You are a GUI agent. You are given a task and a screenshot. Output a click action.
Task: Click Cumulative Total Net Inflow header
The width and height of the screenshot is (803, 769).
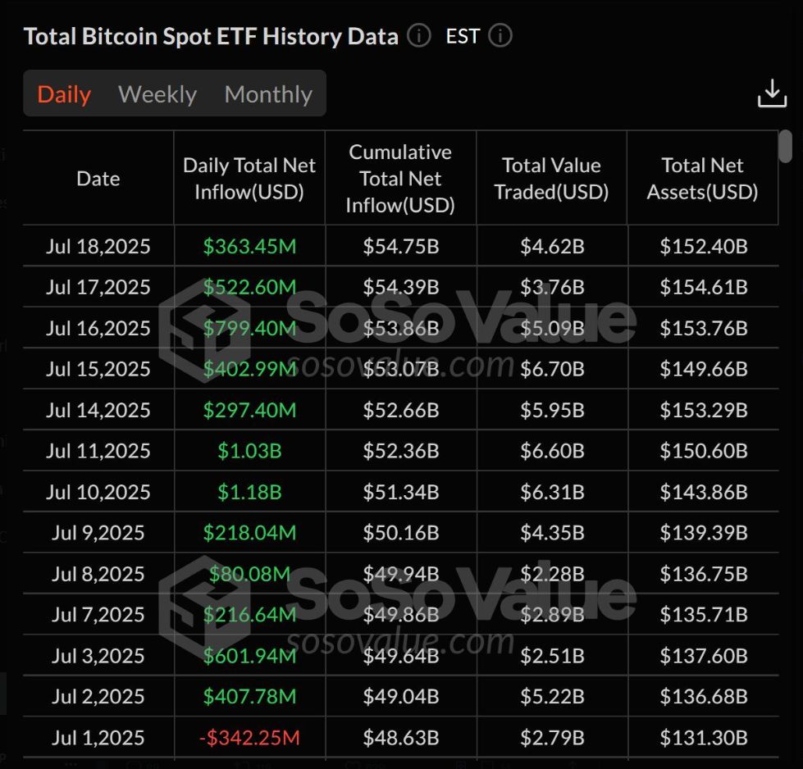(400, 179)
